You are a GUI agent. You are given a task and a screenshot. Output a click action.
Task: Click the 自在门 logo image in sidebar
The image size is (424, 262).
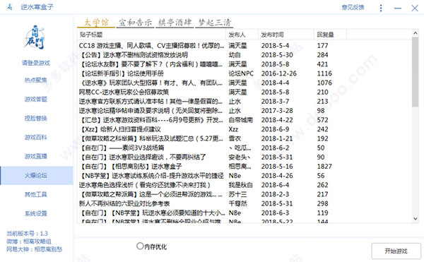coord(35,37)
